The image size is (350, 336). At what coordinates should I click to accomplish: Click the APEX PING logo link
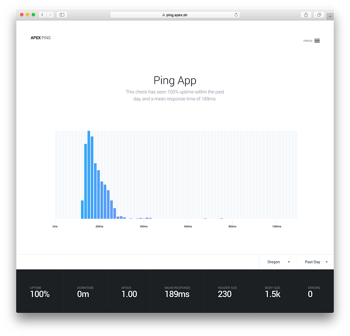[41, 38]
